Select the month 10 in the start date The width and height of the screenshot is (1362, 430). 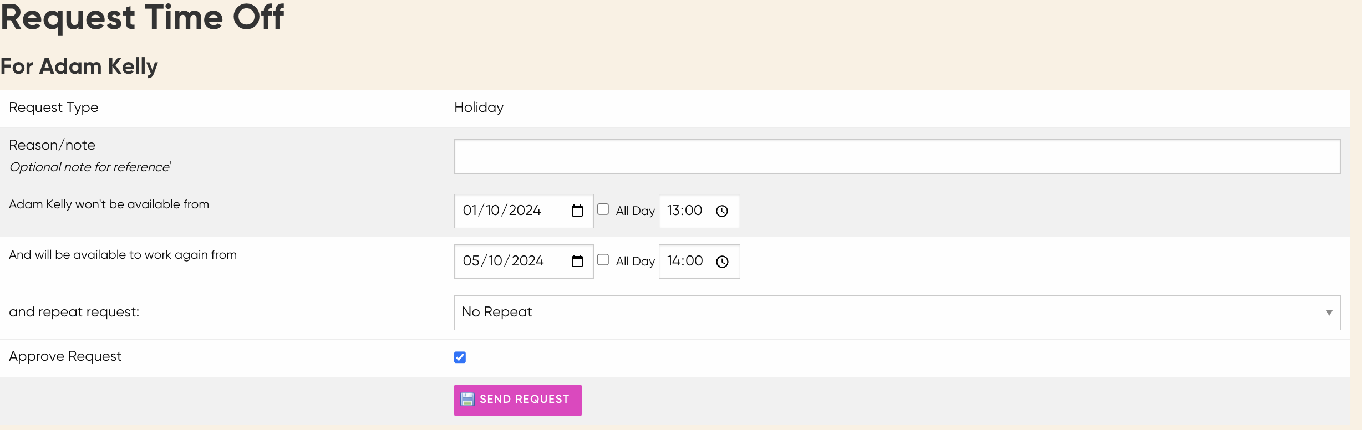(493, 211)
